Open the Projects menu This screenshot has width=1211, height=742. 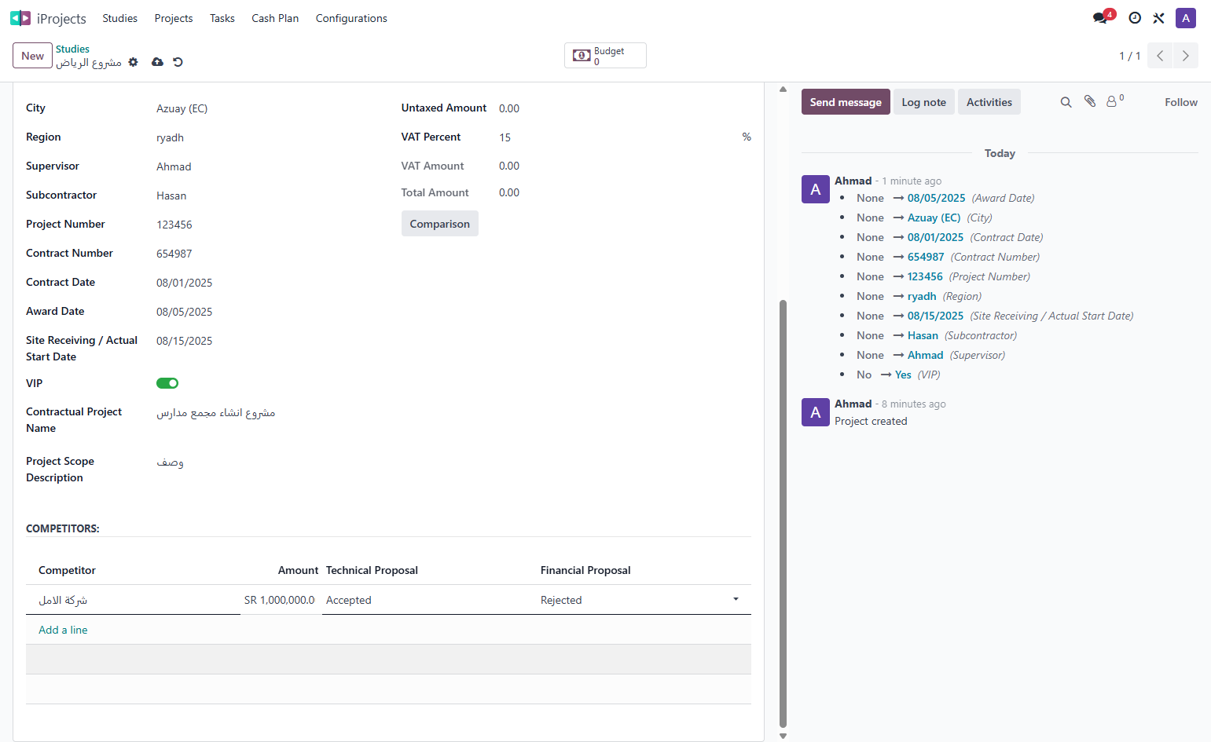174,18
